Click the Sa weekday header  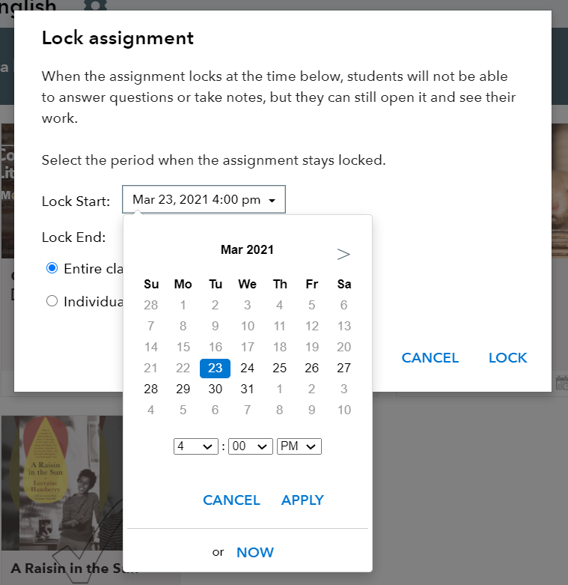coord(344,285)
